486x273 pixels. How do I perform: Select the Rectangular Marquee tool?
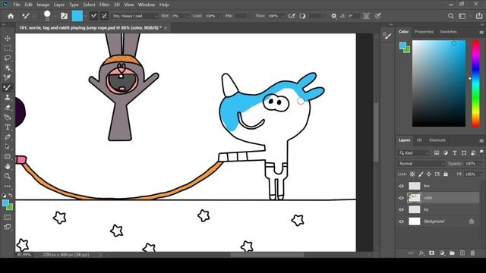pyautogui.click(x=8, y=48)
